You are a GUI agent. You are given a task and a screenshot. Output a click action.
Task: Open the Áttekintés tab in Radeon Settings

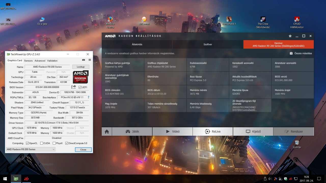click(x=137, y=44)
